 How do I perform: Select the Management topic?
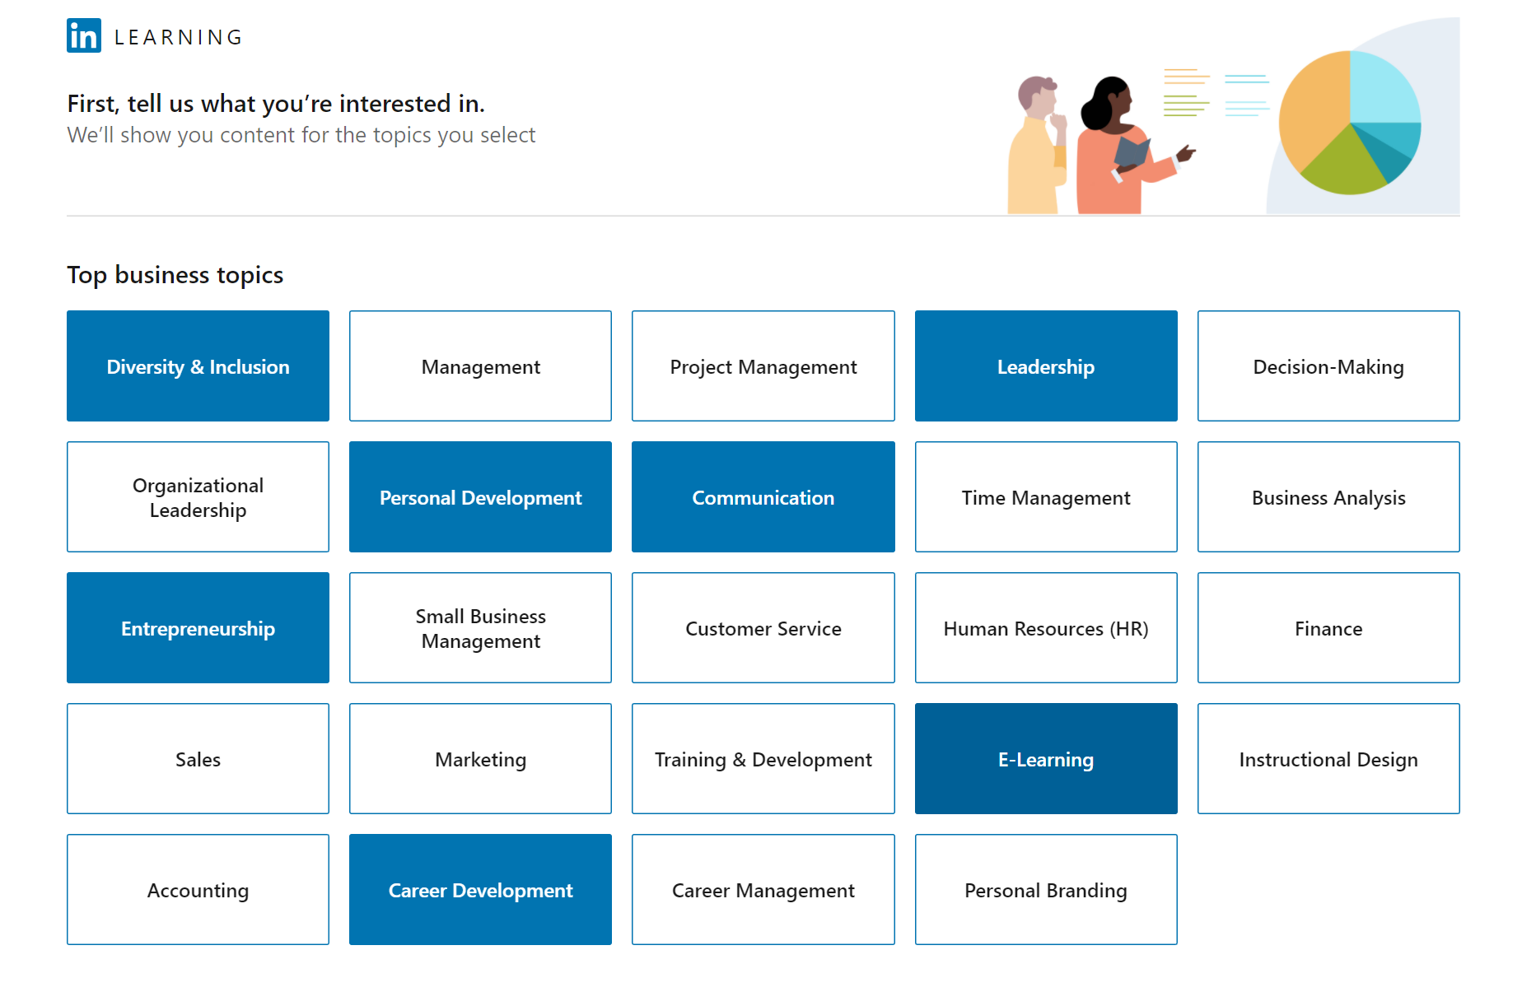[480, 366]
